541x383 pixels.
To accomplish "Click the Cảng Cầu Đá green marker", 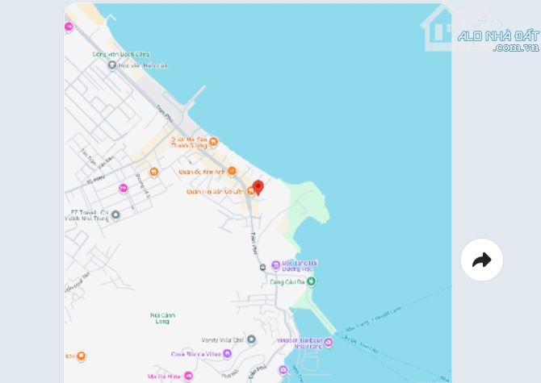I will click(311, 281).
